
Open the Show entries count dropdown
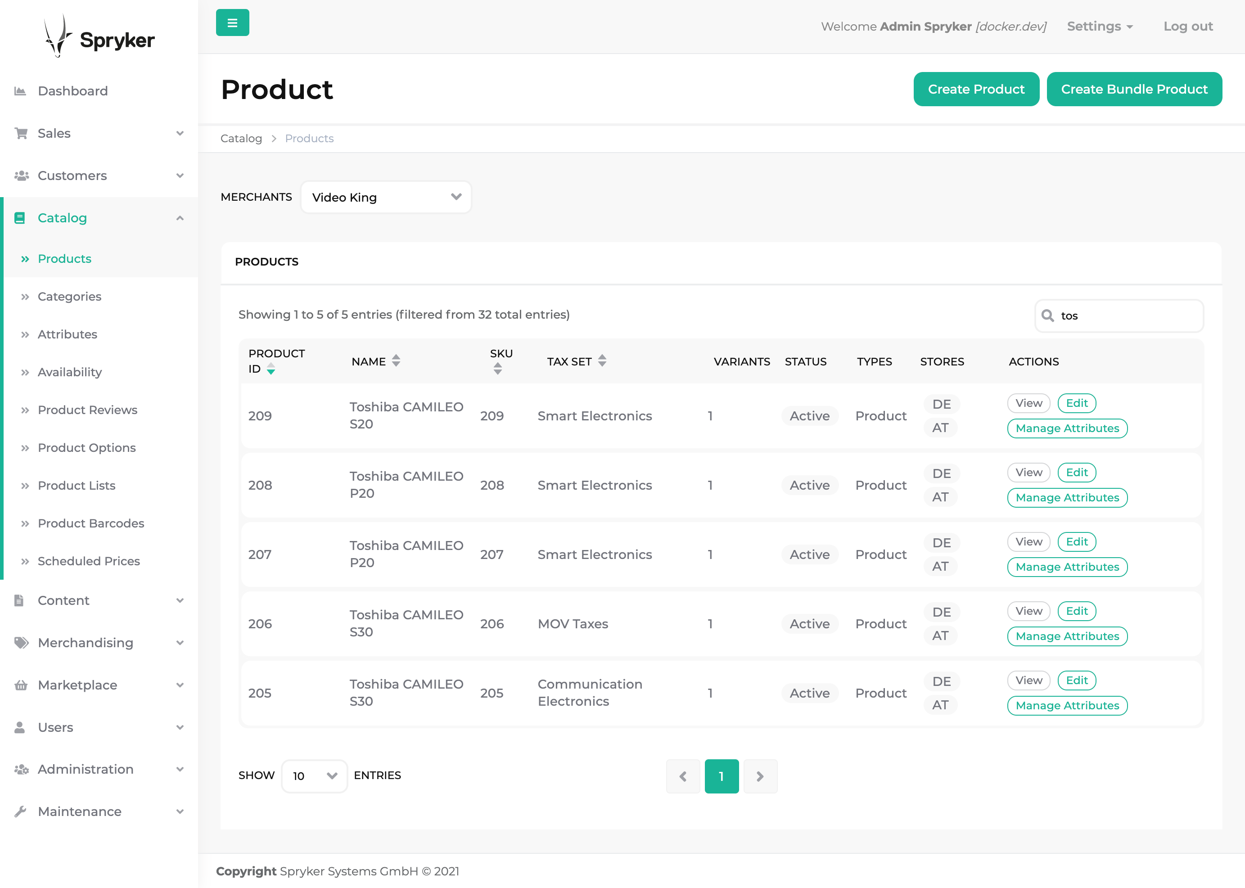pos(314,776)
